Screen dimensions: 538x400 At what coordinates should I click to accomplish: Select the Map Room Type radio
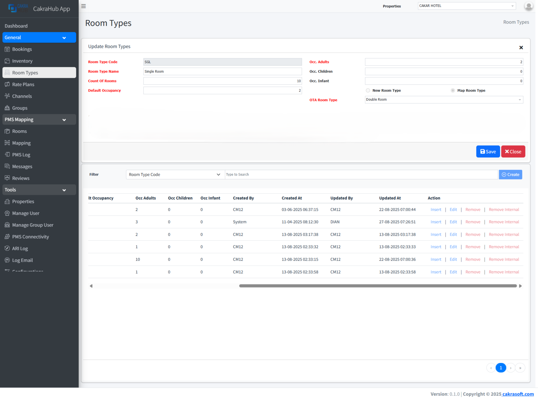(453, 90)
